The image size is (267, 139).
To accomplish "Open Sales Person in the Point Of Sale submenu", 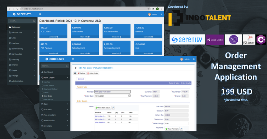I will tap(49, 86).
